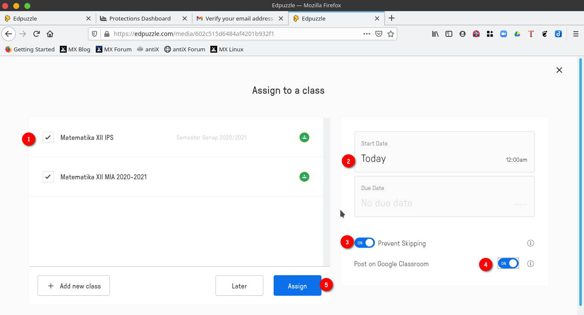Click the Semester Genap 2020/2021 label
The width and height of the screenshot is (584, 315).
[212, 137]
